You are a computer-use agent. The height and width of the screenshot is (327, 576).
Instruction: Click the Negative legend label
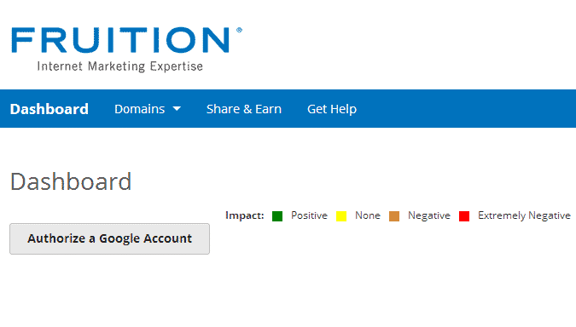click(x=428, y=215)
